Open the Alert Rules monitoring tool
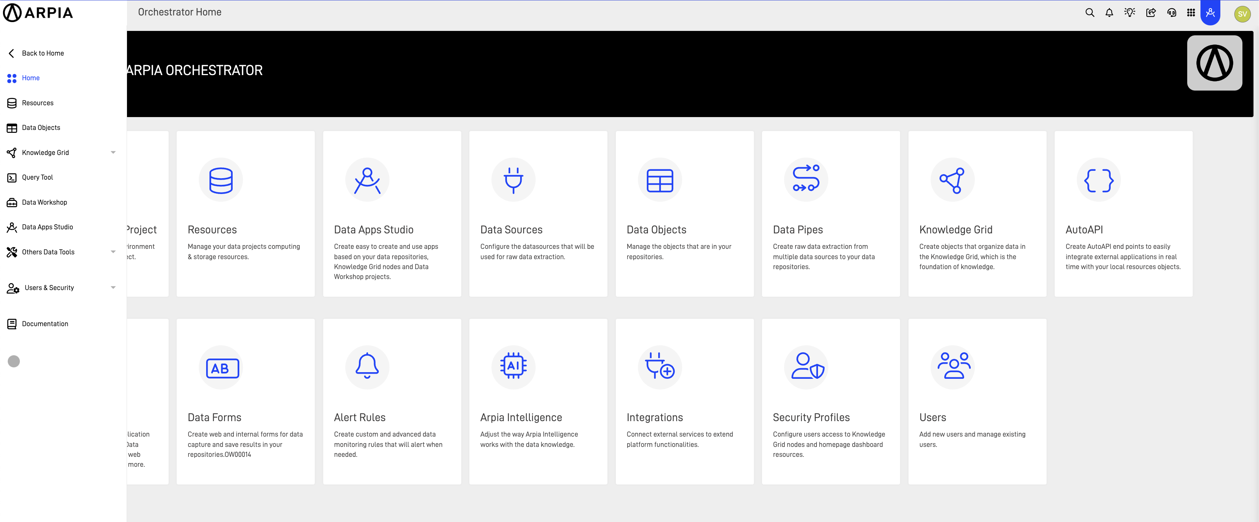1259x522 pixels. (x=392, y=399)
